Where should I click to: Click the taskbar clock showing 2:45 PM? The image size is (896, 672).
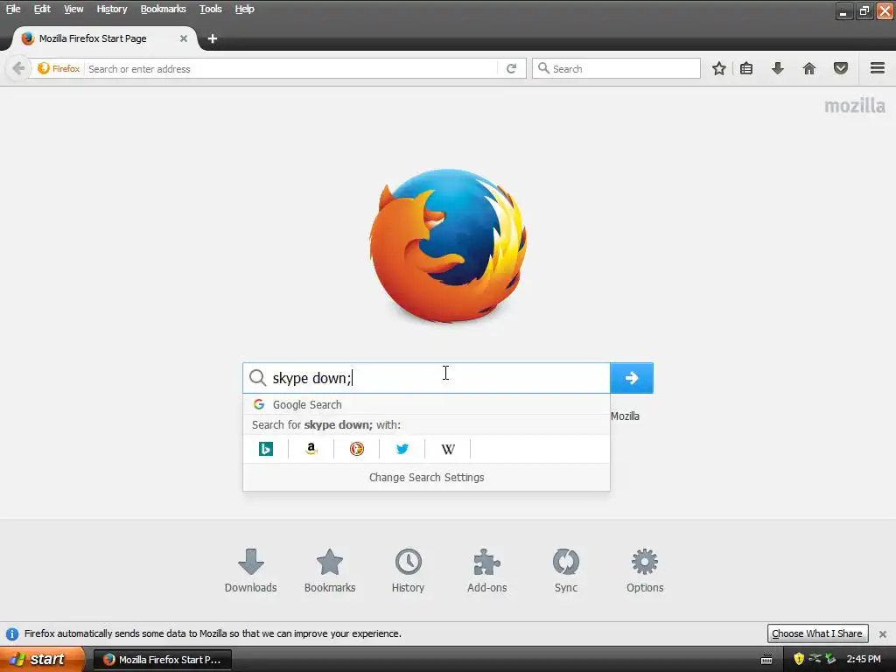coord(864,659)
